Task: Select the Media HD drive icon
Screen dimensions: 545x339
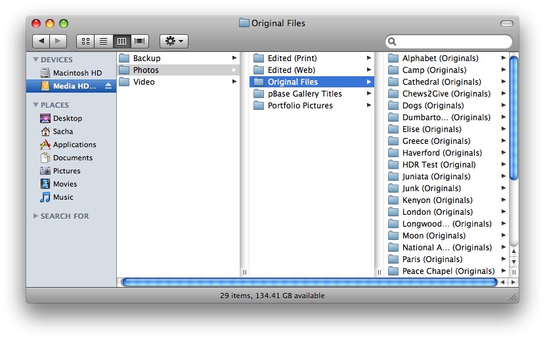Action: click(45, 86)
